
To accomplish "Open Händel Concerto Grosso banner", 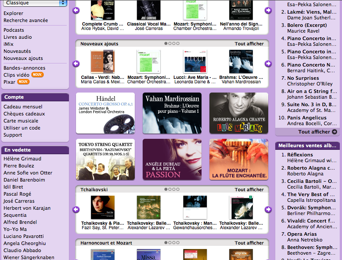I will point(105,113).
